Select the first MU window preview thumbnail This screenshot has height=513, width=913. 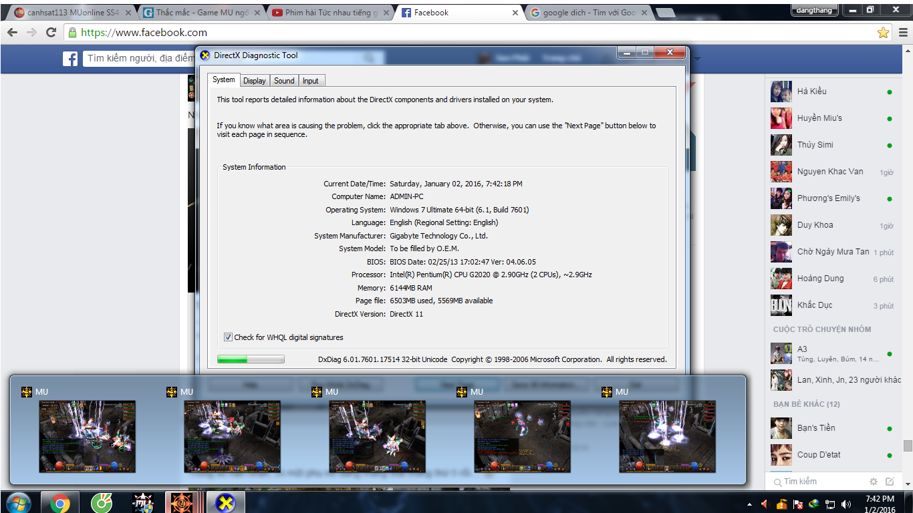point(87,436)
